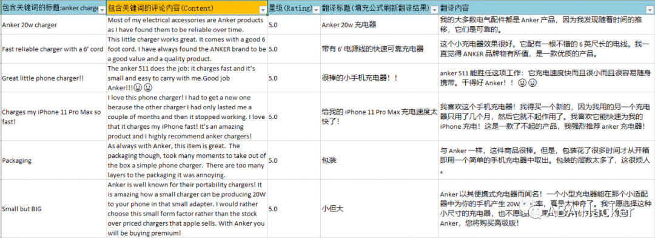Select the translated title '给我的 iPhone 11 Pro Max 充电速度太快了！'
The width and height of the screenshot is (655, 238).
pyautogui.click(x=379, y=117)
